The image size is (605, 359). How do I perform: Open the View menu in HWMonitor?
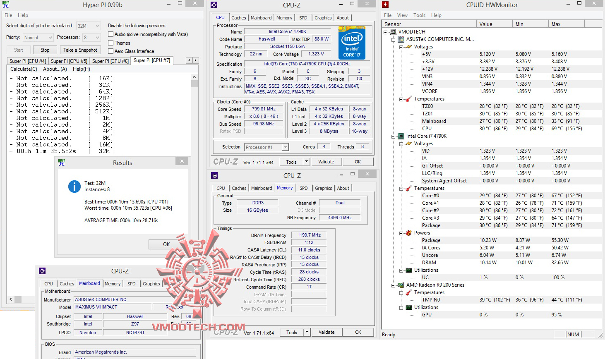pos(402,15)
